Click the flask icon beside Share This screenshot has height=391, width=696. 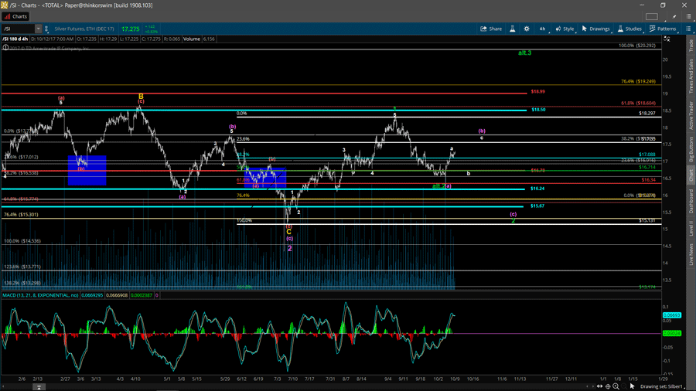512,29
